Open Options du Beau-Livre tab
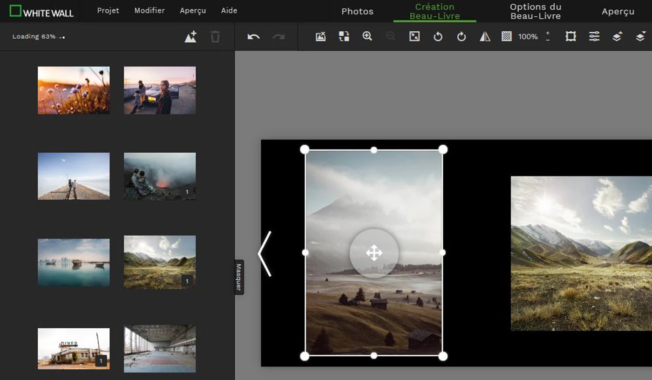 535,11
